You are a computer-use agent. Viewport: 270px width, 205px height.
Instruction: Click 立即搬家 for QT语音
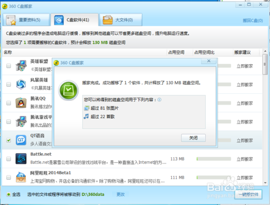click(x=245, y=141)
